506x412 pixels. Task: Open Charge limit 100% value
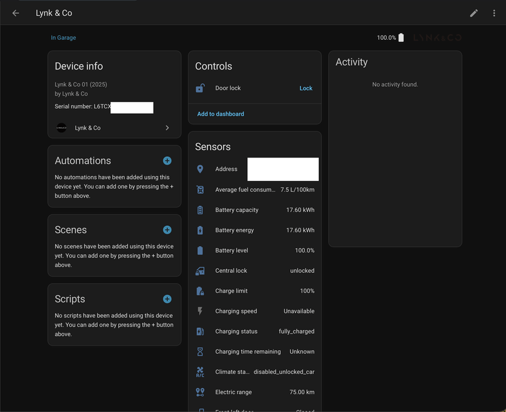point(307,291)
